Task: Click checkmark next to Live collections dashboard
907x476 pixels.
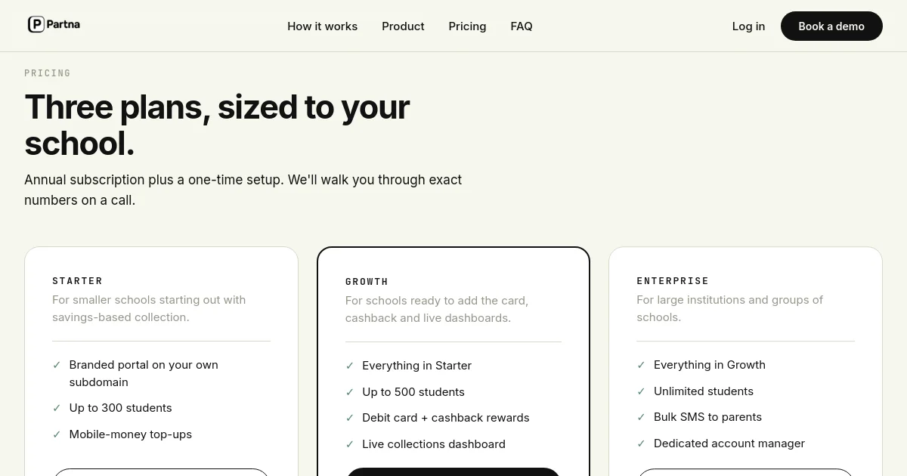Action: tap(350, 444)
